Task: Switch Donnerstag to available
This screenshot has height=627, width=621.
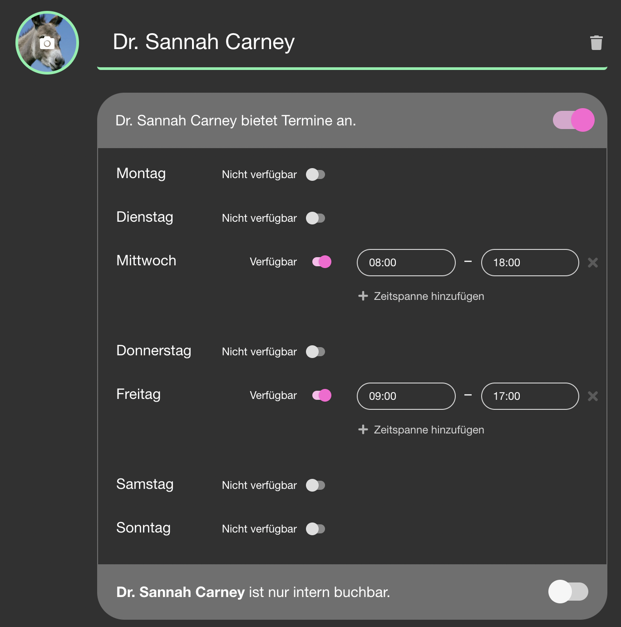Action: coord(315,352)
